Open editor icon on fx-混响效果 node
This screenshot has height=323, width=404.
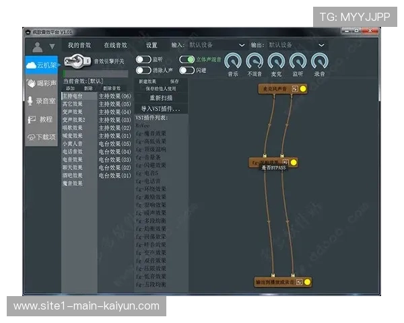point(285,162)
